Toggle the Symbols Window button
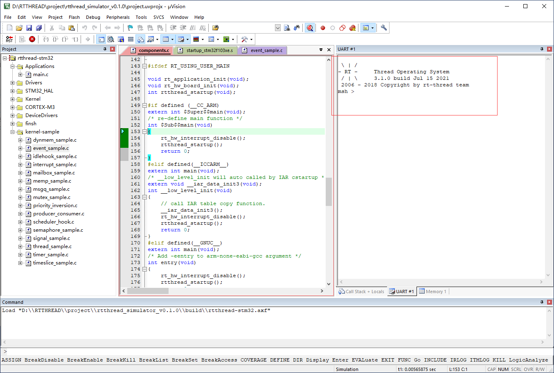Screen dimensions: 554x373 tap(121, 39)
